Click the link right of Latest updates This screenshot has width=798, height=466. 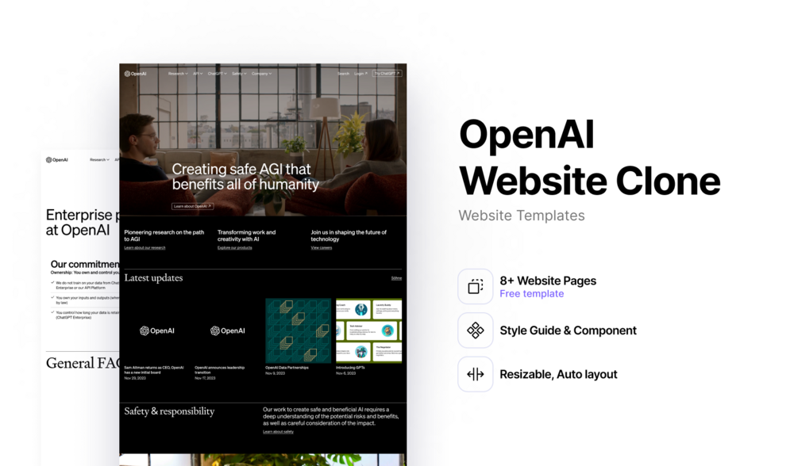click(396, 278)
